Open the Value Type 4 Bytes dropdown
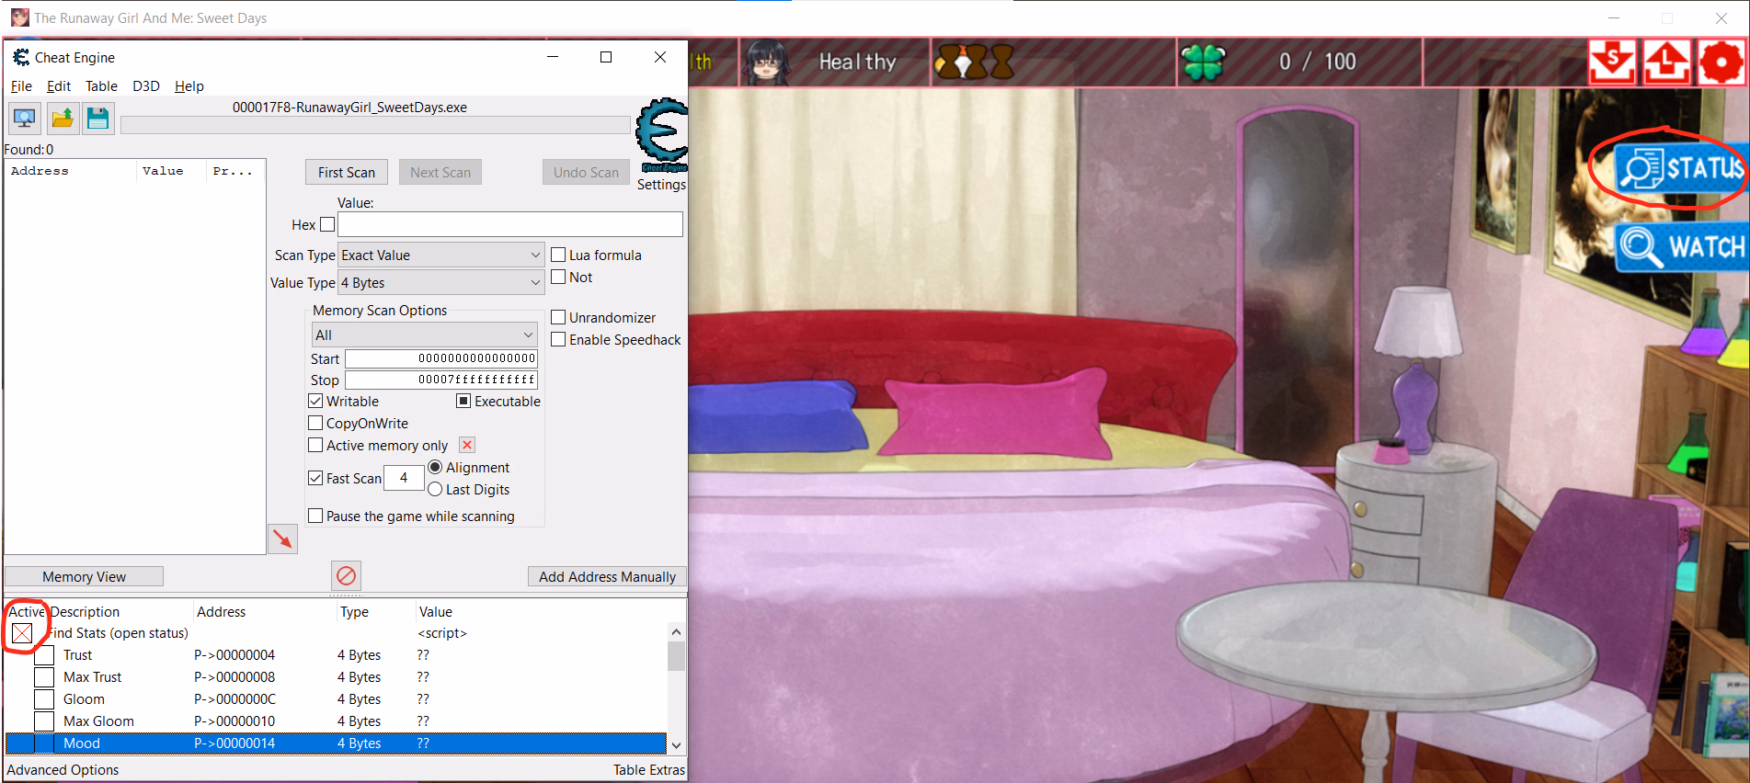 441,283
